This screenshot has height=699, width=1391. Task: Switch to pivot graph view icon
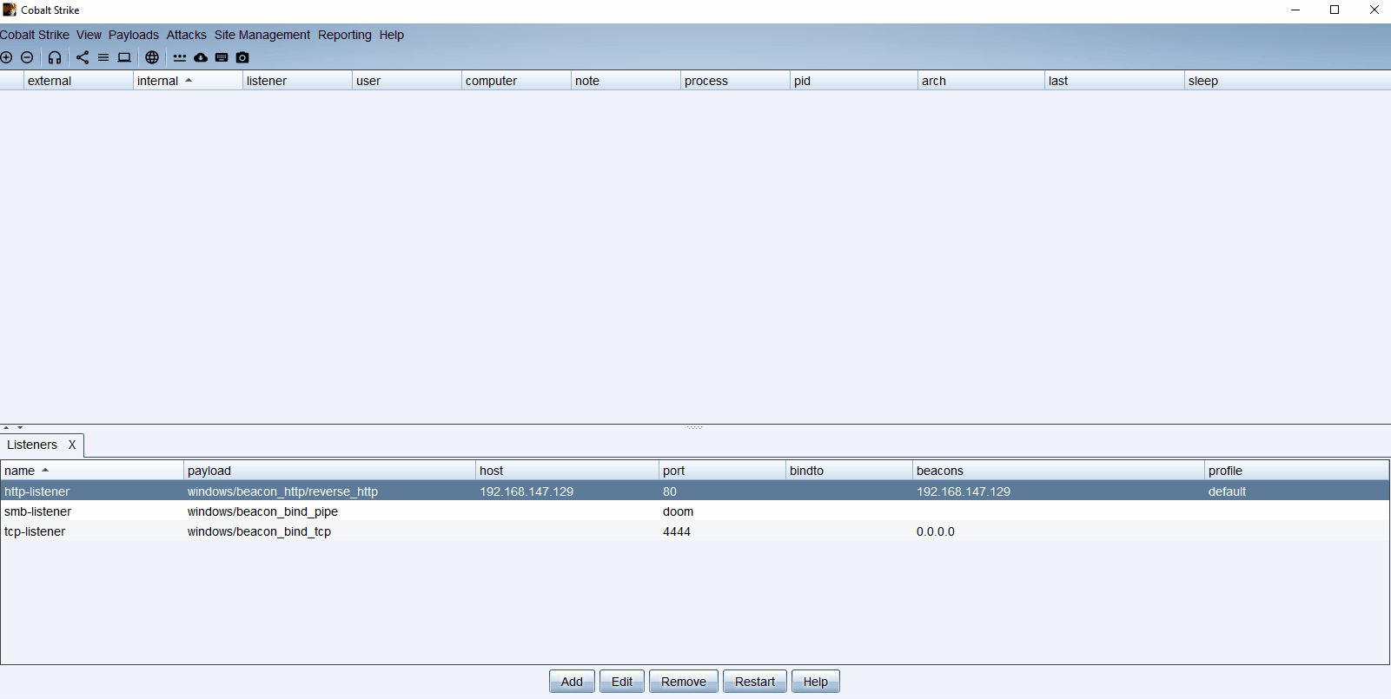click(83, 57)
